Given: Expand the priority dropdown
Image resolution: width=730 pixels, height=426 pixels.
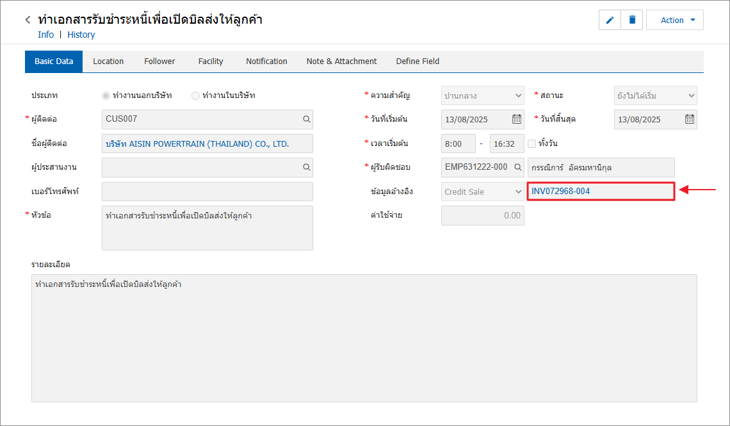Looking at the screenshot, I should click(482, 95).
